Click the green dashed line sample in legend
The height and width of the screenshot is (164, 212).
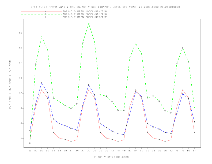(x=41, y=14)
